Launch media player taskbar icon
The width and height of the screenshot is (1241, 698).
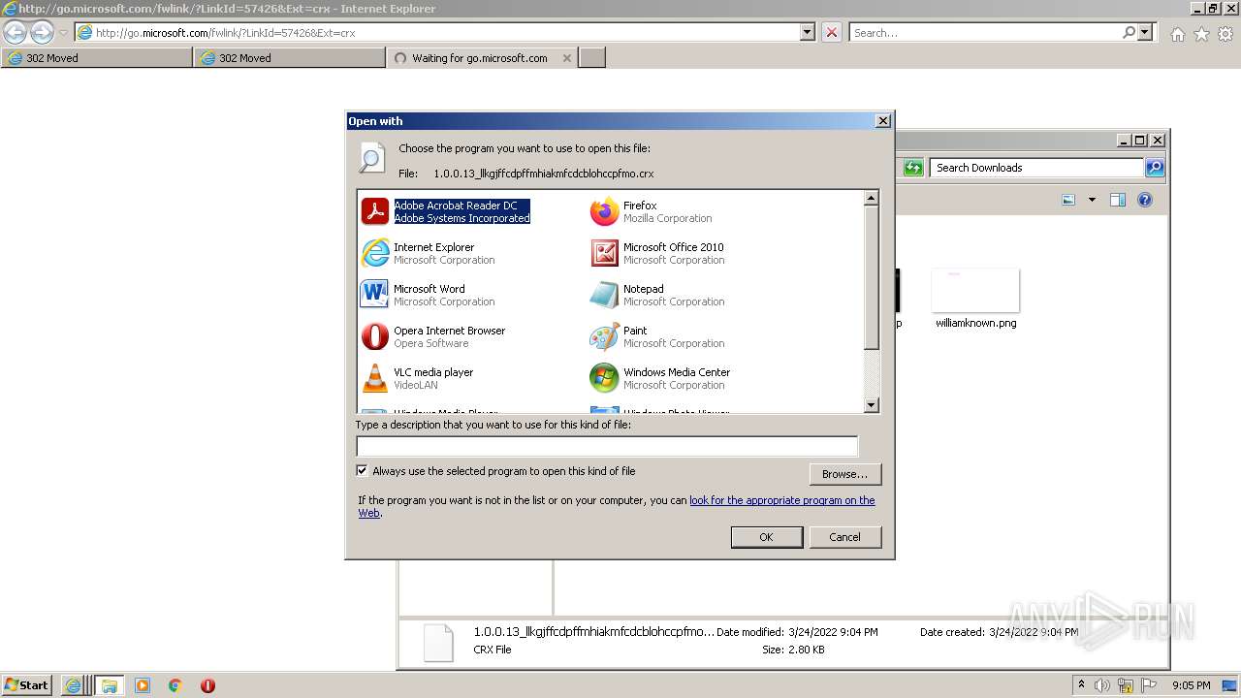pyautogui.click(x=143, y=685)
